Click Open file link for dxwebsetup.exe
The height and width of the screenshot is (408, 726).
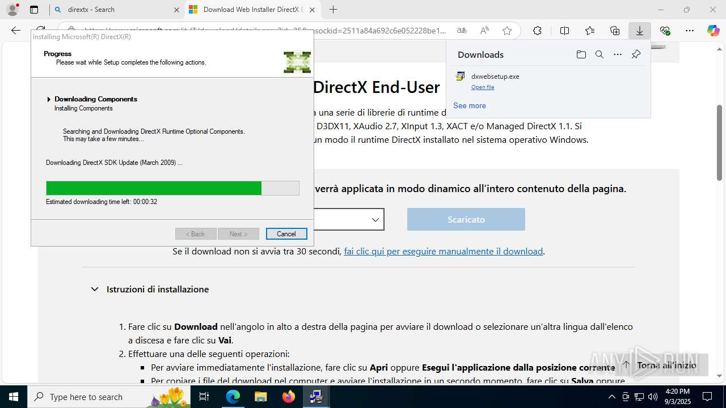coord(483,87)
